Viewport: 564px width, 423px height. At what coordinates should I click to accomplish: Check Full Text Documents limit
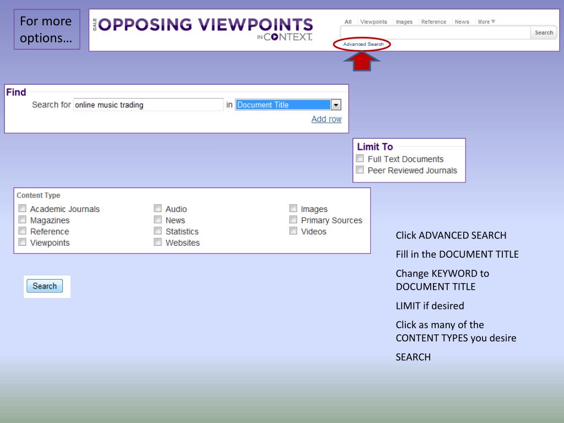click(x=360, y=158)
